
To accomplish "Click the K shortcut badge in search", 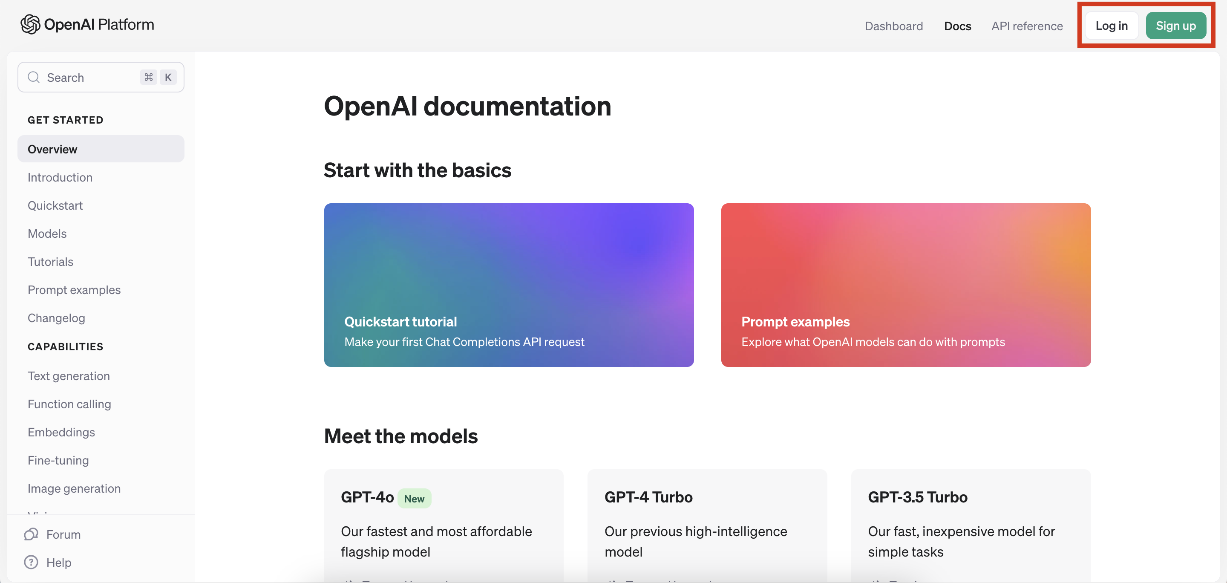I will [x=168, y=77].
